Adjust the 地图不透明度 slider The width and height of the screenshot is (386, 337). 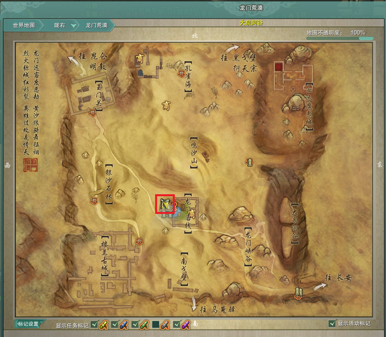(340, 39)
